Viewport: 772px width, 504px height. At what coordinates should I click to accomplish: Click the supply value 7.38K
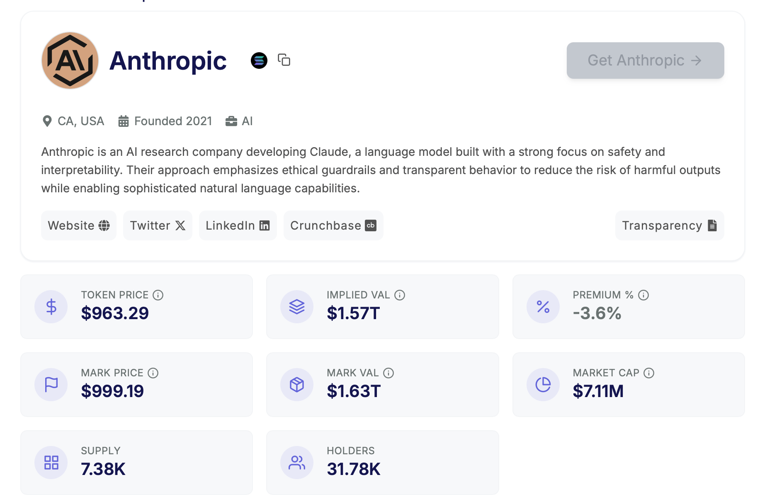pos(103,469)
